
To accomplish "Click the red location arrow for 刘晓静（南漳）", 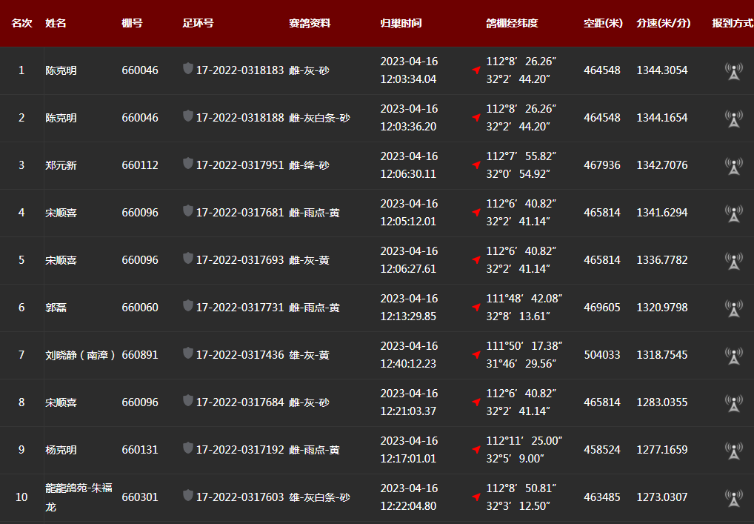I will tap(476, 354).
